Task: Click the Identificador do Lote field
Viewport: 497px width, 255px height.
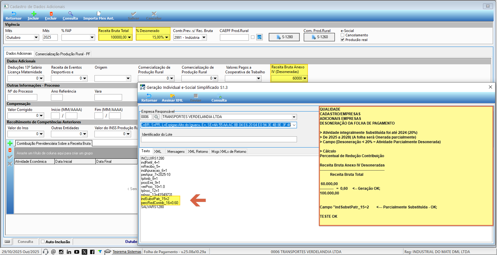Action: (219, 139)
